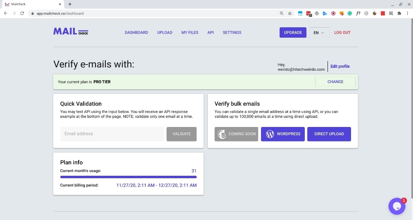The image size is (413, 220).
Task: Click the LOG OUT link
Action: point(342,32)
